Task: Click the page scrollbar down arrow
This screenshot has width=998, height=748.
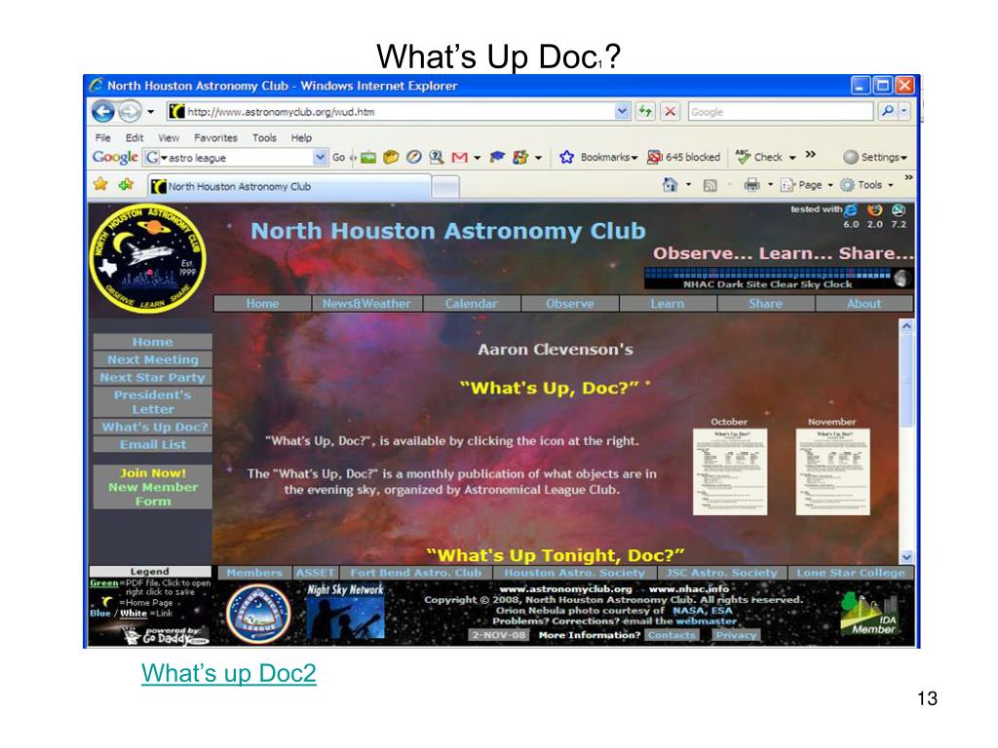Action: click(906, 557)
